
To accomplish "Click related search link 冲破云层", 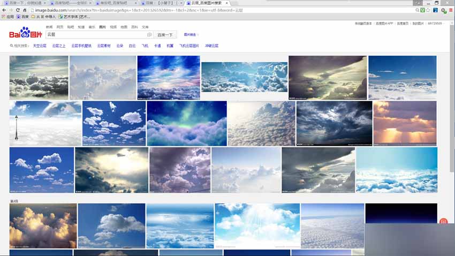I will [211, 46].
